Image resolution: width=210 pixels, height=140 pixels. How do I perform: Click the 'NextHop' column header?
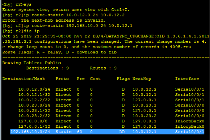[142, 79]
